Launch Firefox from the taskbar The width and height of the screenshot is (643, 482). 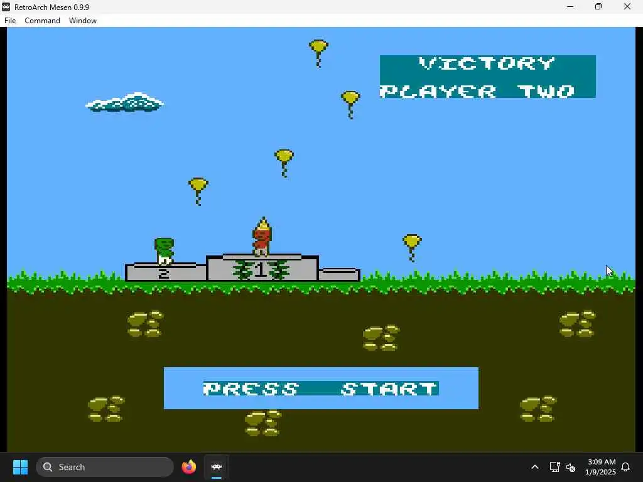(x=188, y=467)
